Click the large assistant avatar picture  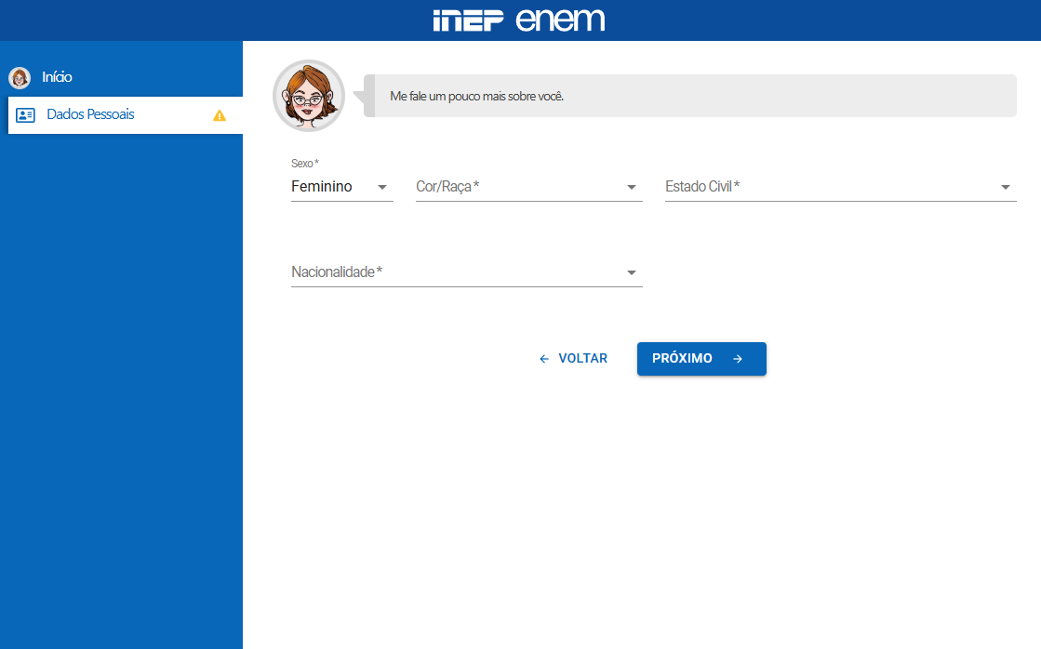point(309,96)
